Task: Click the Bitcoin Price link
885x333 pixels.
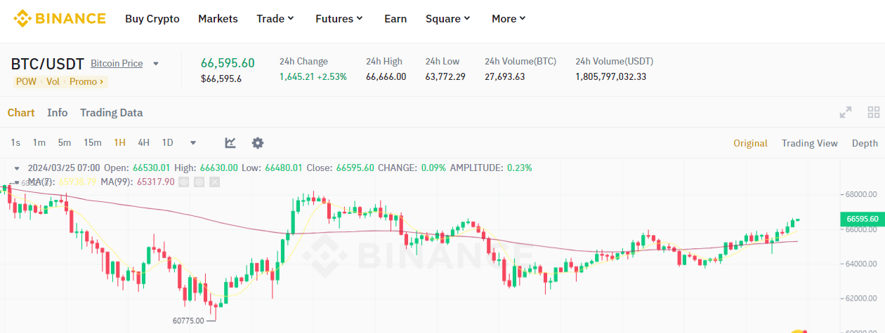Action: tap(117, 64)
